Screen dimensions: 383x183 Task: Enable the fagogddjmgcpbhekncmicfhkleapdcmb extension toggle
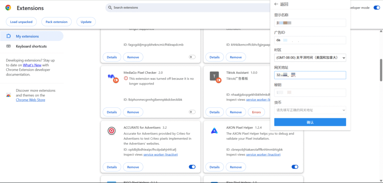point(192,57)
